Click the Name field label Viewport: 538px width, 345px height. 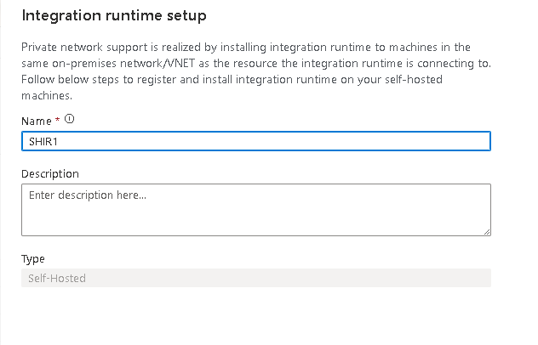(x=37, y=122)
